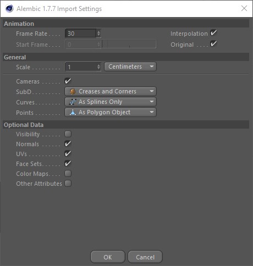This screenshot has height=266, width=253.
Task: Disable the Interpolation checkbox
Action: 213,33
